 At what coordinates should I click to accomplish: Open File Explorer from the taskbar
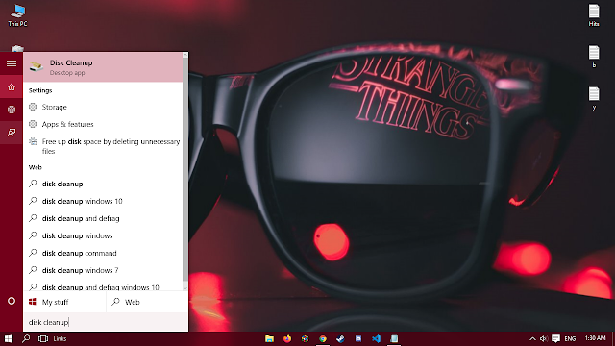[x=269, y=338]
